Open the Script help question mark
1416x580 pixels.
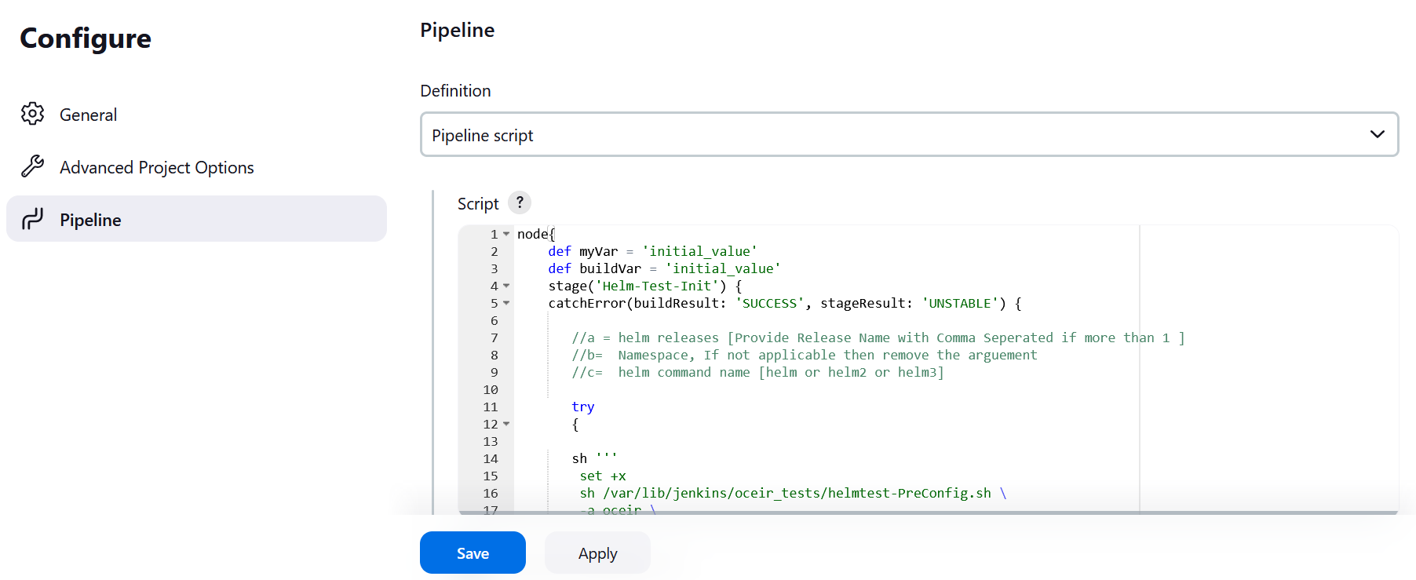(520, 202)
